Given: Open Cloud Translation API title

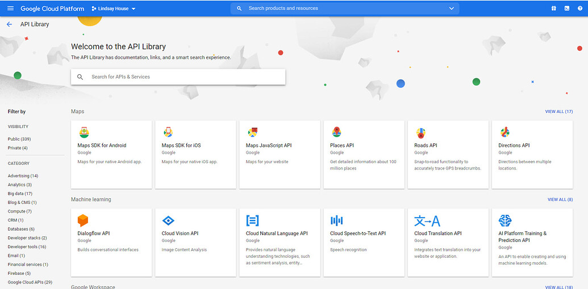Looking at the screenshot, I should (437, 233).
